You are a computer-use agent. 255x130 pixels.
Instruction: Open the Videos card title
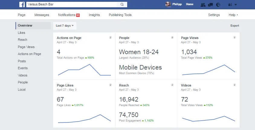click(x=186, y=86)
